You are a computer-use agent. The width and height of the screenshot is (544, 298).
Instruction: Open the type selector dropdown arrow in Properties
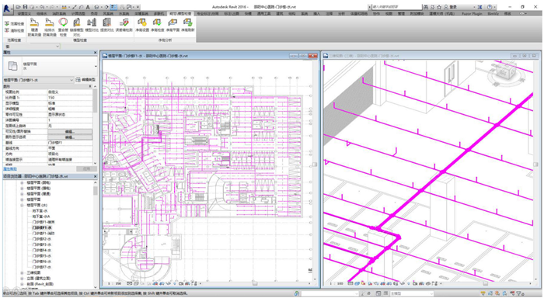click(96, 66)
